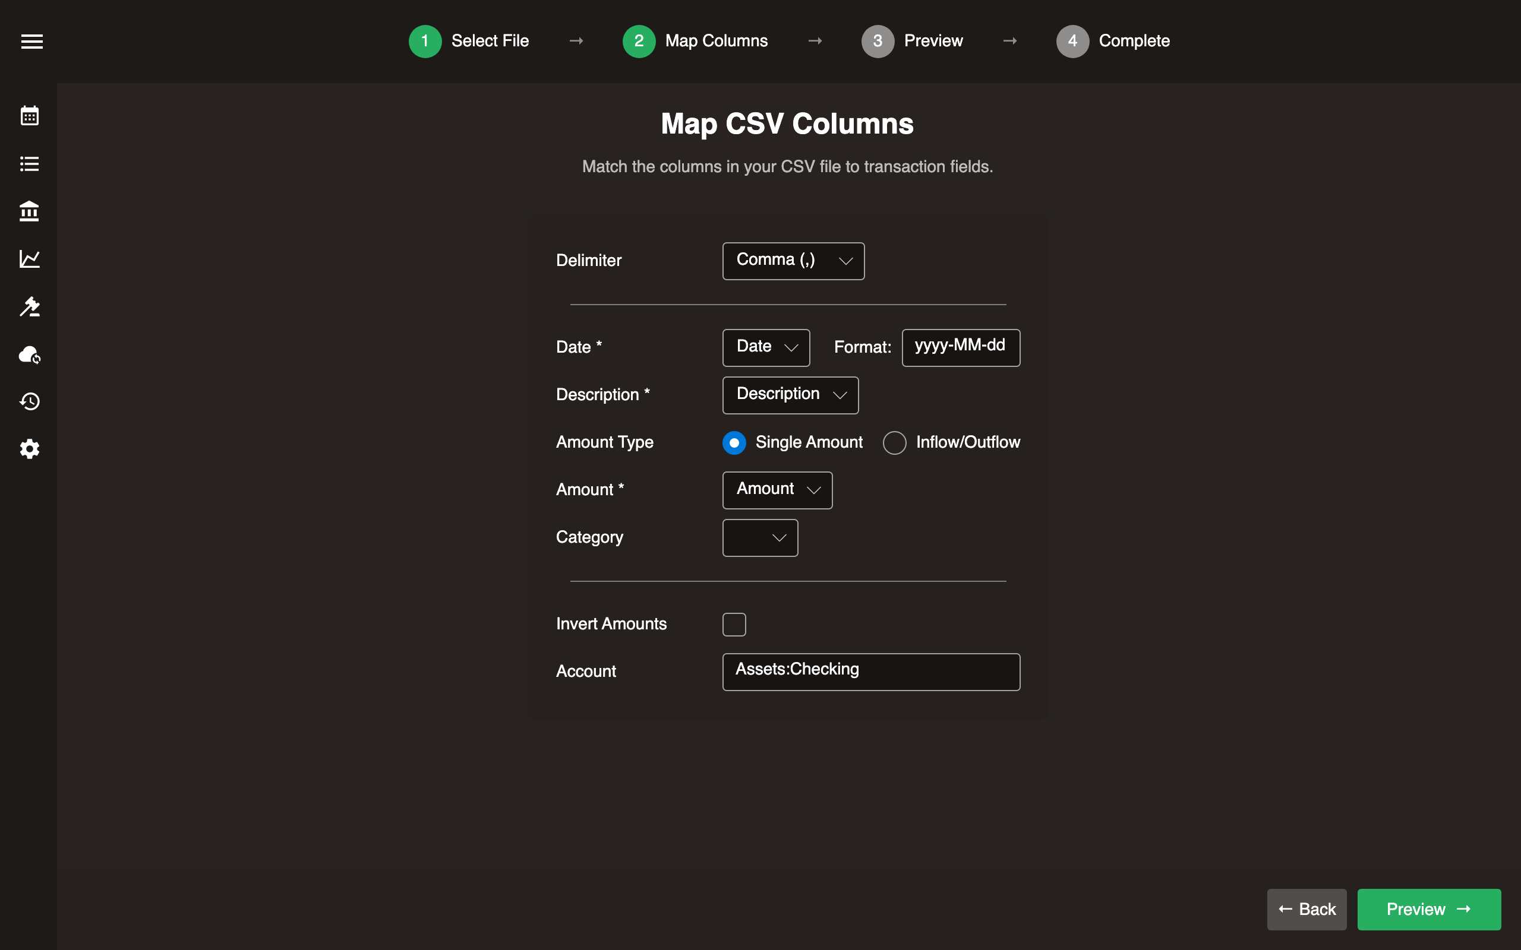The height and width of the screenshot is (950, 1521).
Task: Select the transactions list icon
Action: 30,164
